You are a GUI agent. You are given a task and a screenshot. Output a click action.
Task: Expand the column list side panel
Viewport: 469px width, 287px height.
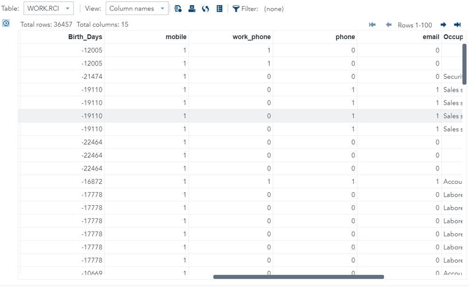[x=6, y=23]
